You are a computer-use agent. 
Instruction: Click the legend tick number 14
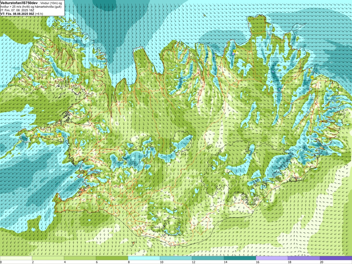(x=226, y=262)
